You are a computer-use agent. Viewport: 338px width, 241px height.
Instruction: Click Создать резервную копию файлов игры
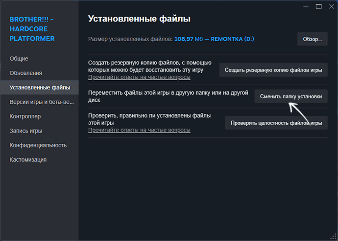coord(273,70)
